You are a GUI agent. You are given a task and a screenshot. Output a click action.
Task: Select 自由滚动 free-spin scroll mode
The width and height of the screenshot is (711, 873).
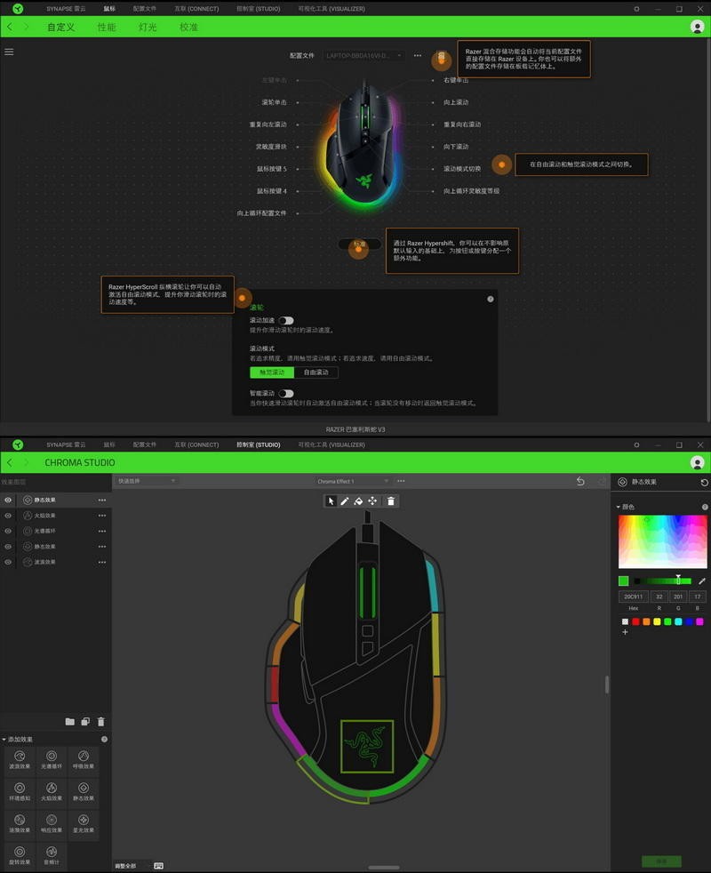pyautogui.click(x=316, y=372)
